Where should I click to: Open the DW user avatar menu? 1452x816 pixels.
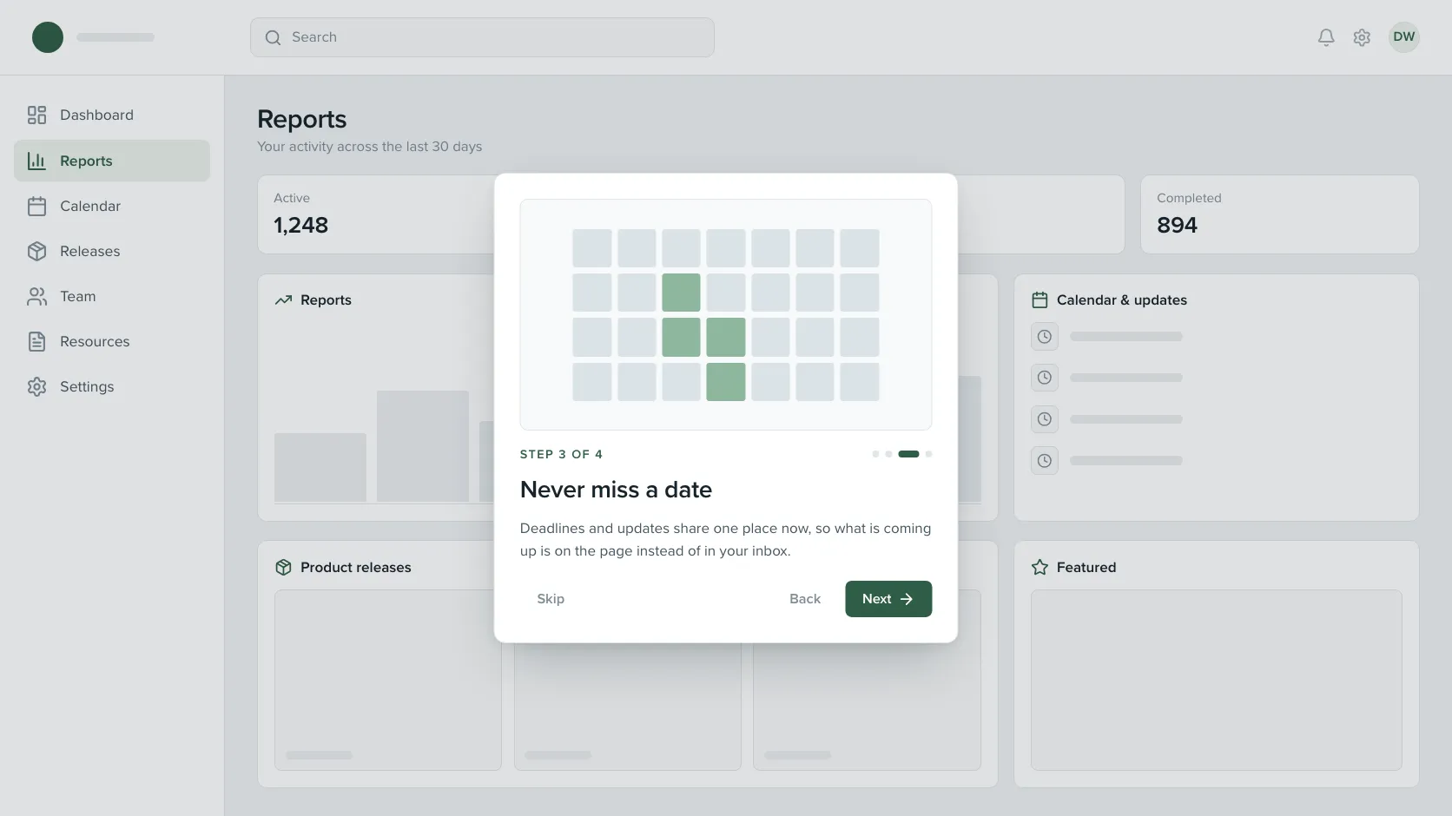point(1404,36)
